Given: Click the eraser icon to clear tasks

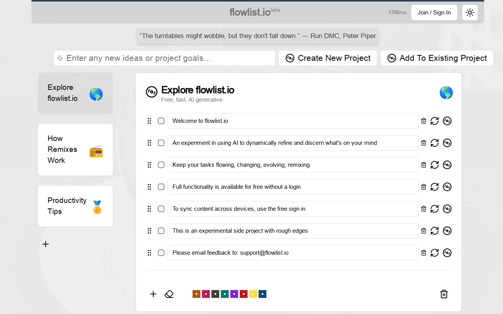Looking at the screenshot, I should (x=169, y=294).
